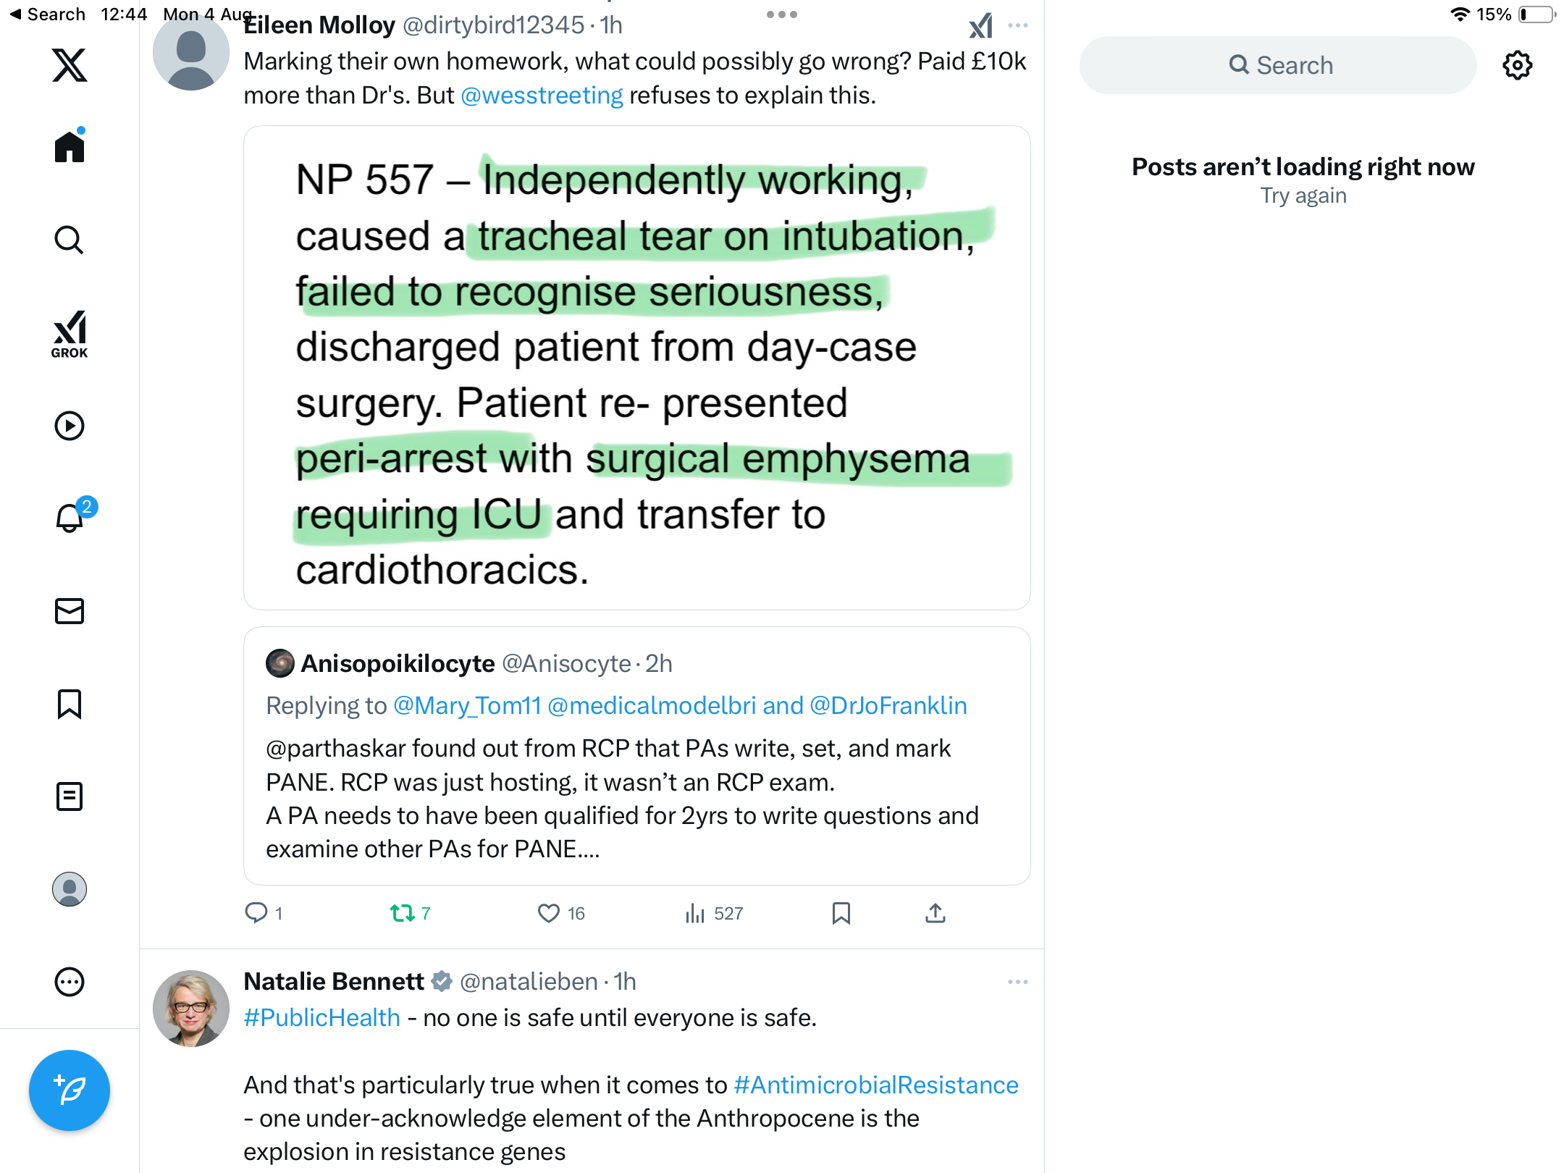Image resolution: width=1564 pixels, height=1173 pixels.
Task: Open the Grok sidebar icon
Action: [x=70, y=335]
